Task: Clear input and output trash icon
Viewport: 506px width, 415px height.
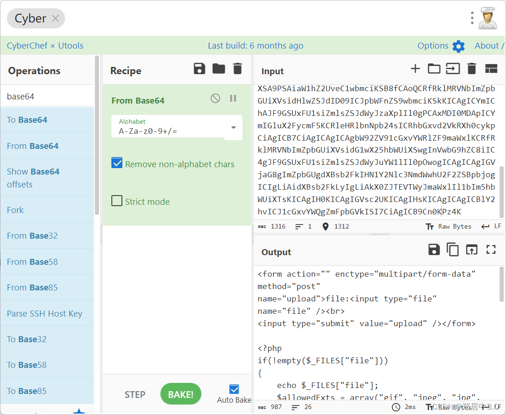Action: tap(472, 69)
